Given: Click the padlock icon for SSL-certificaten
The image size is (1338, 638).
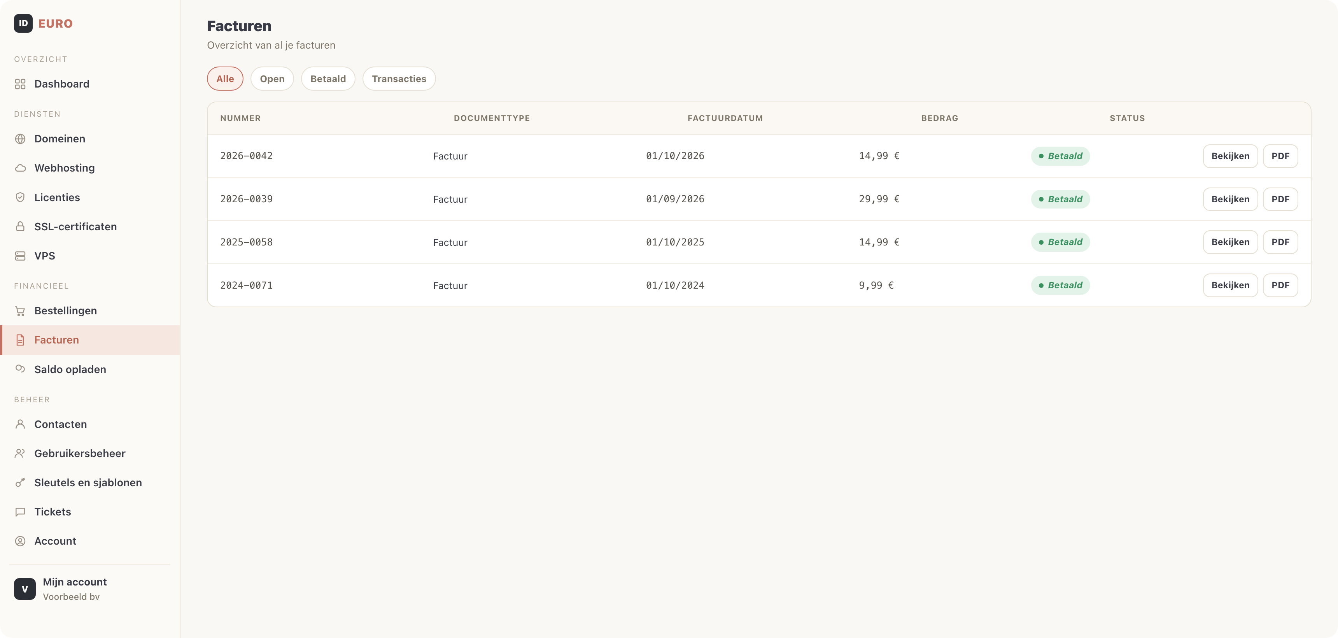Looking at the screenshot, I should [x=20, y=226].
